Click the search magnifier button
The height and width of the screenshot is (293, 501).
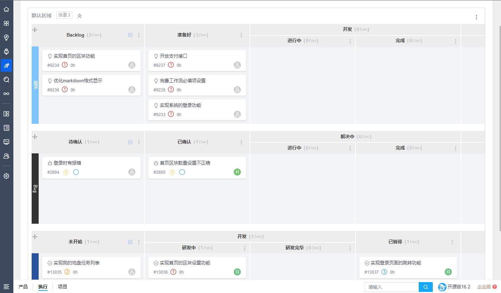pyautogui.click(x=426, y=287)
